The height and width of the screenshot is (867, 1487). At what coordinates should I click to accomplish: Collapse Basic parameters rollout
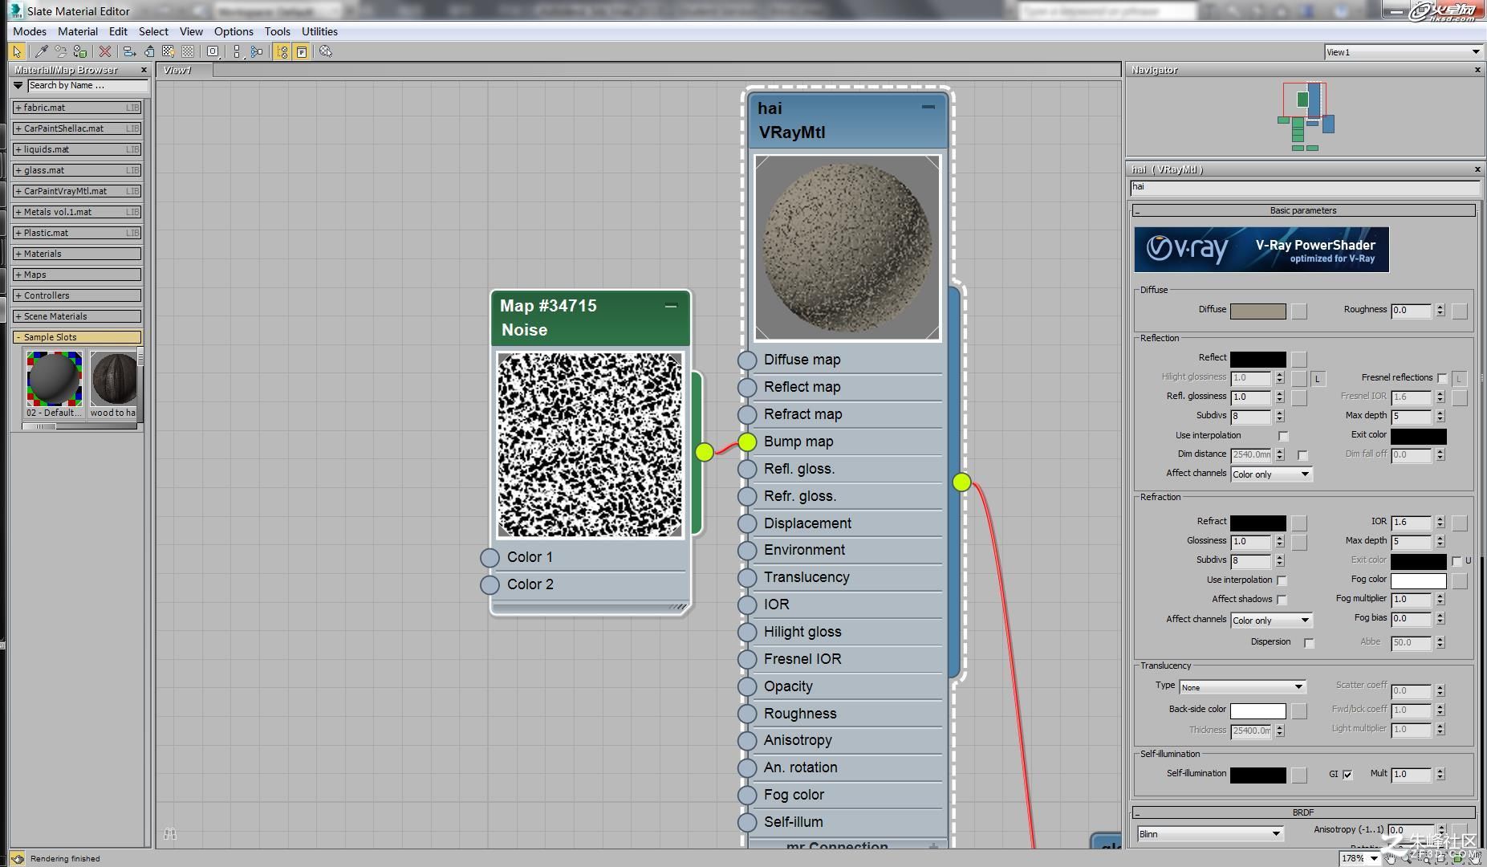click(1303, 210)
